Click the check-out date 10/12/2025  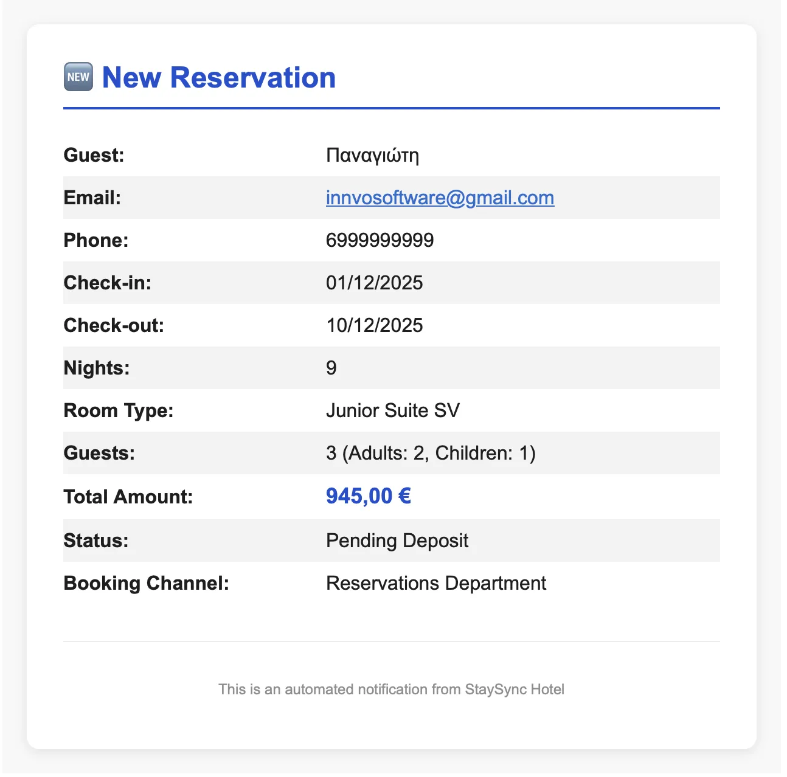374,325
